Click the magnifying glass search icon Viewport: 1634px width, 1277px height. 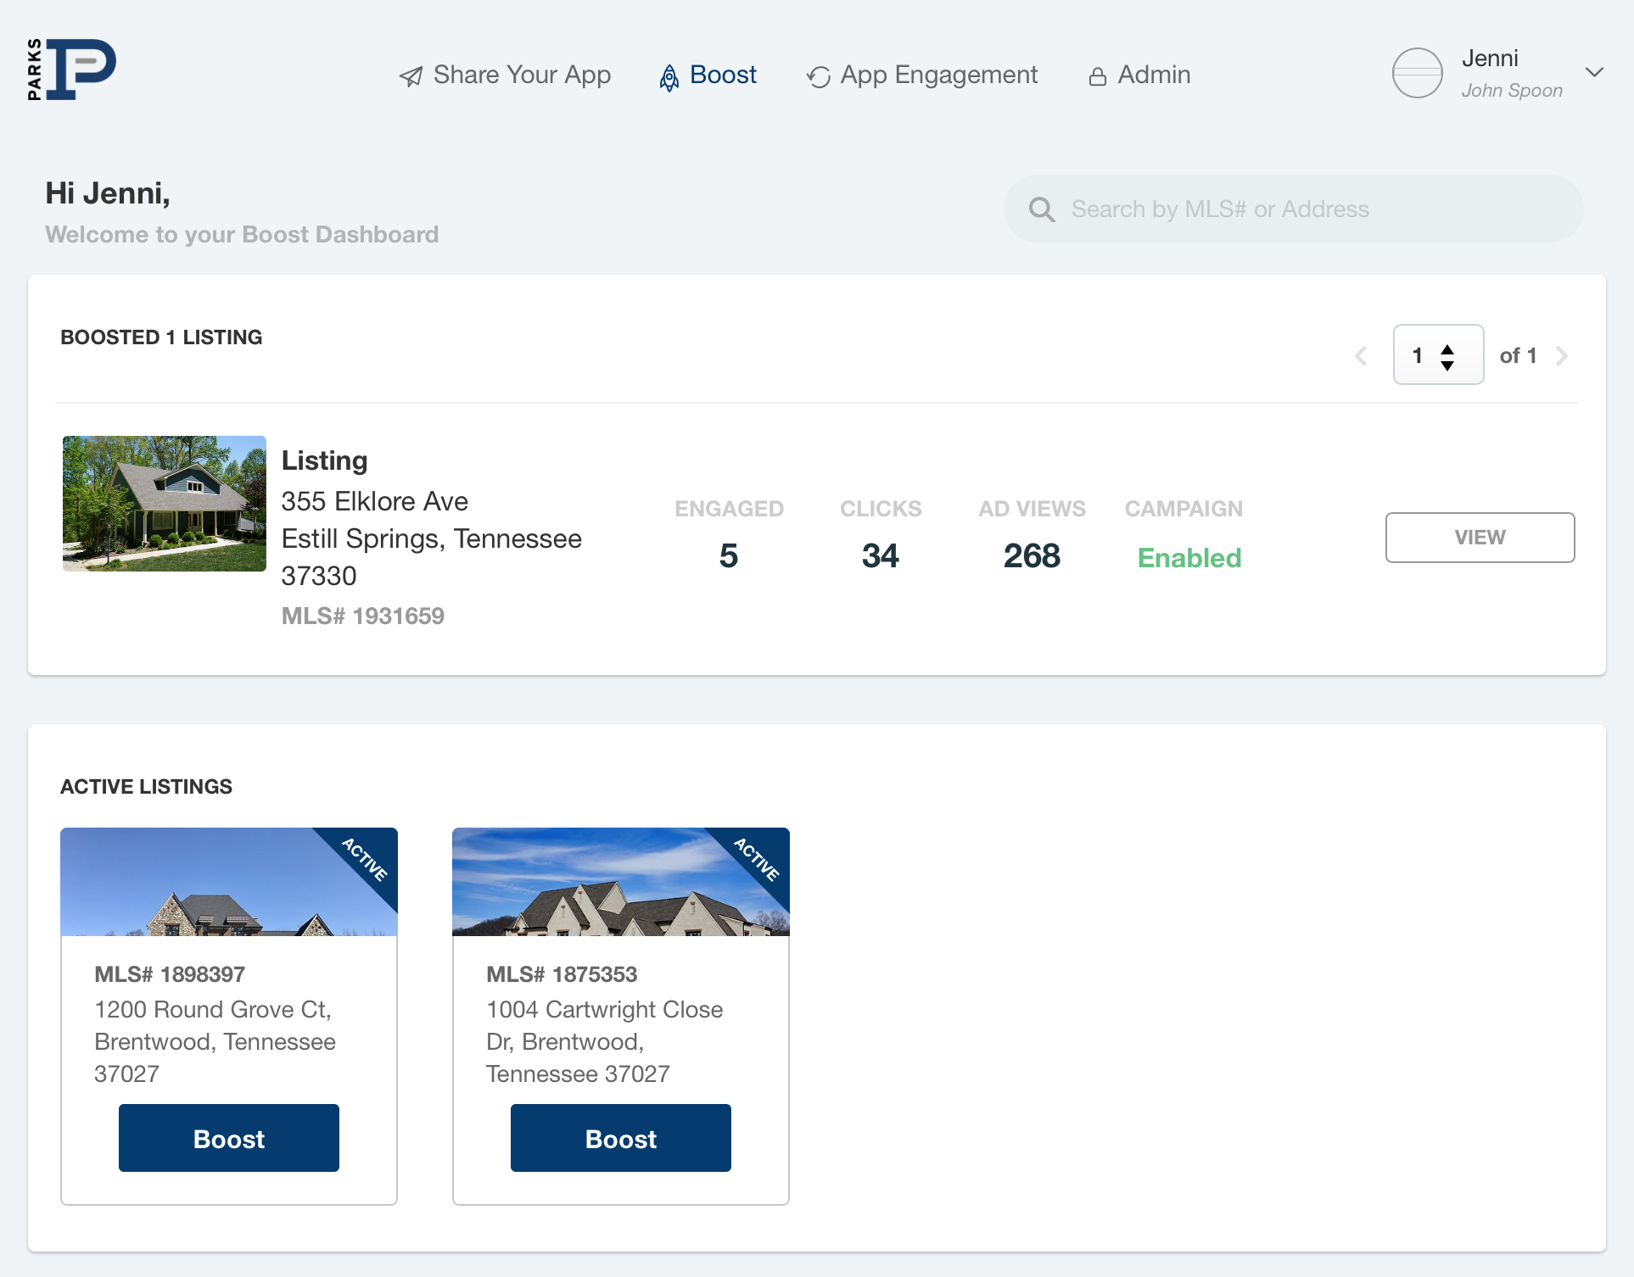click(1042, 209)
